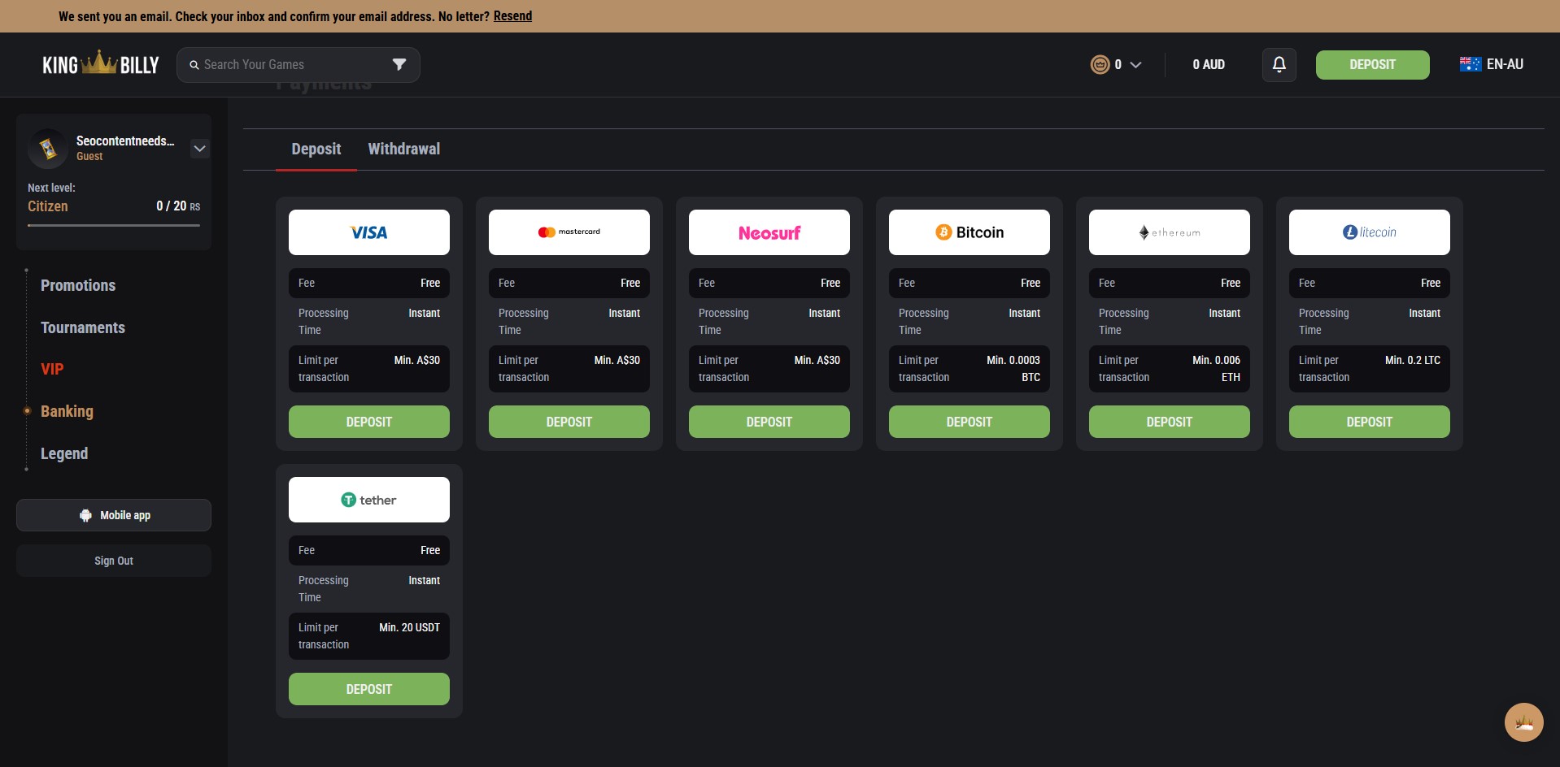Focus the Search Your Games field
The height and width of the screenshot is (767, 1560).
pos(298,65)
